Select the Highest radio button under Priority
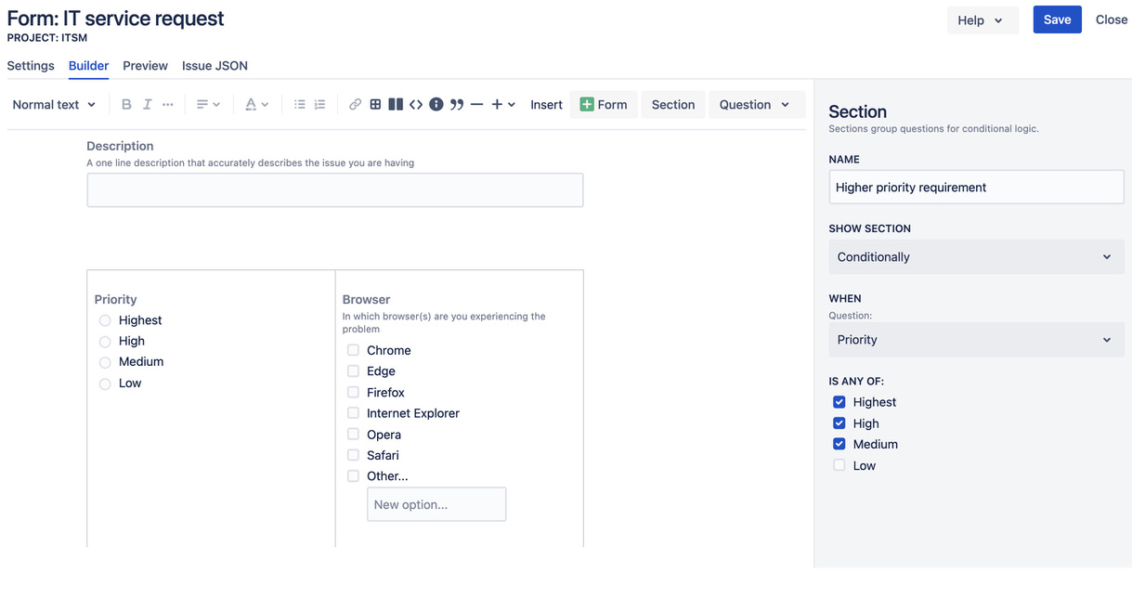 (105, 319)
